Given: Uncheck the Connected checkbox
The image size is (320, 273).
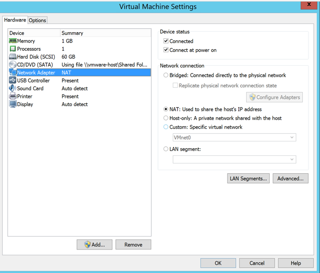Looking at the screenshot, I should pos(166,41).
